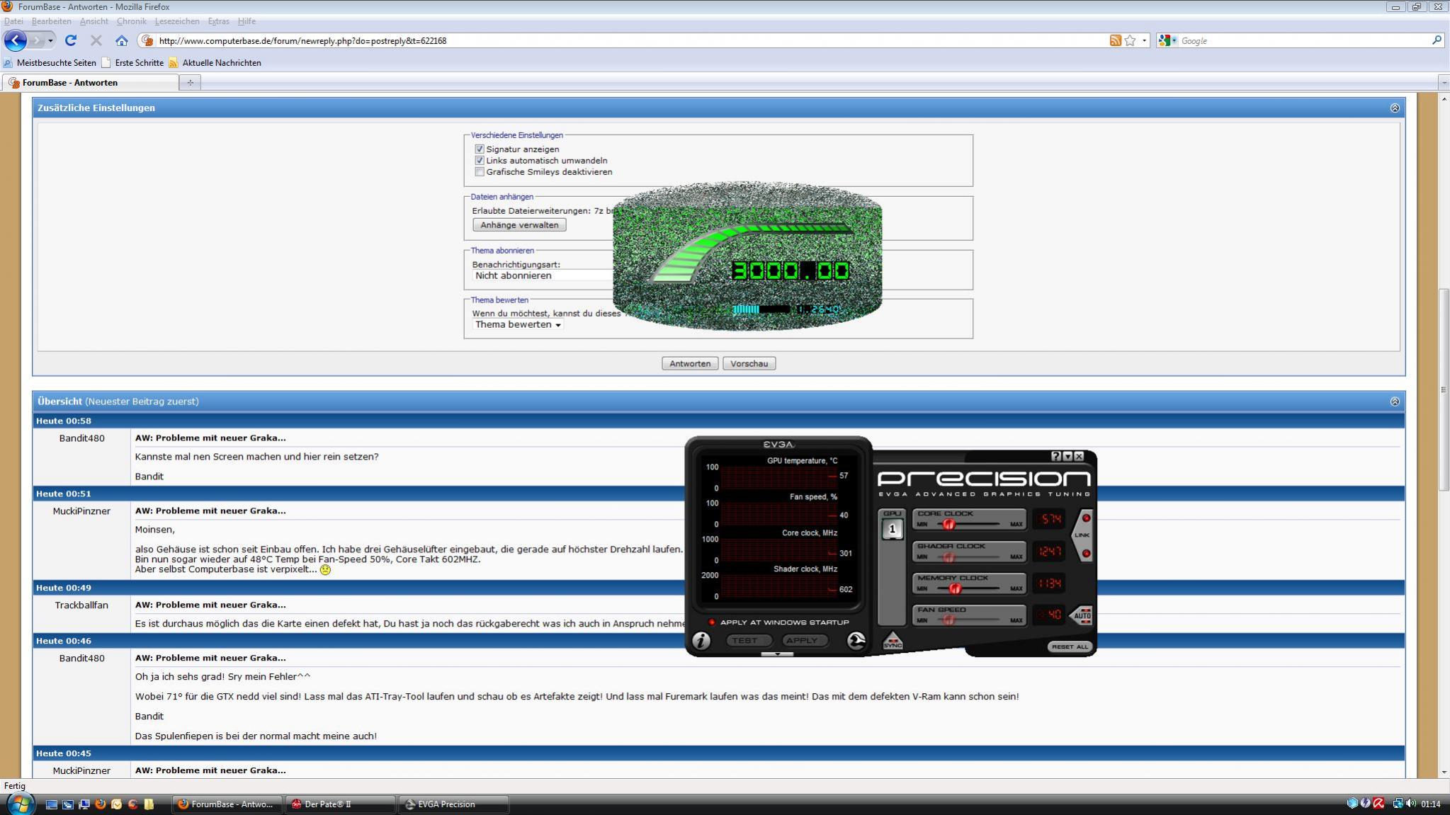Select GPU 1 button in Precision
The height and width of the screenshot is (815, 1450).
[x=892, y=529]
